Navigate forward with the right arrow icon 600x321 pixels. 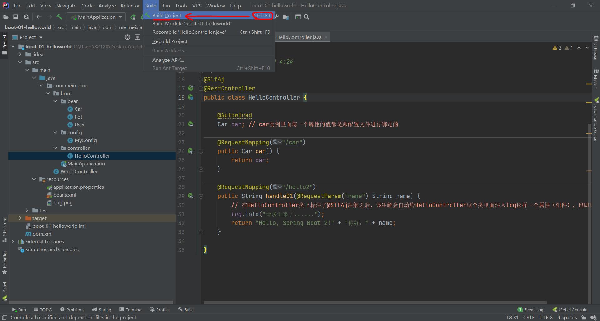click(49, 17)
